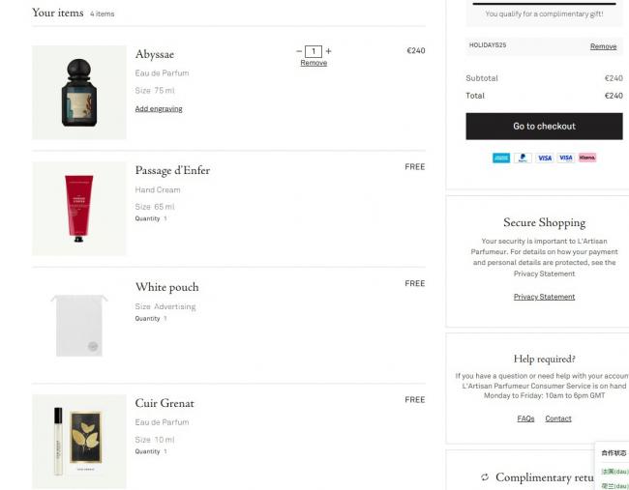This screenshot has height=490, width=629.
Task: Click the White pouch product image
Action: (79, 325)
